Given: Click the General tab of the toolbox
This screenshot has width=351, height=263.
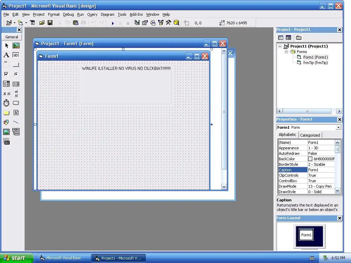Looking at the screenshot, I should point(12,37).
